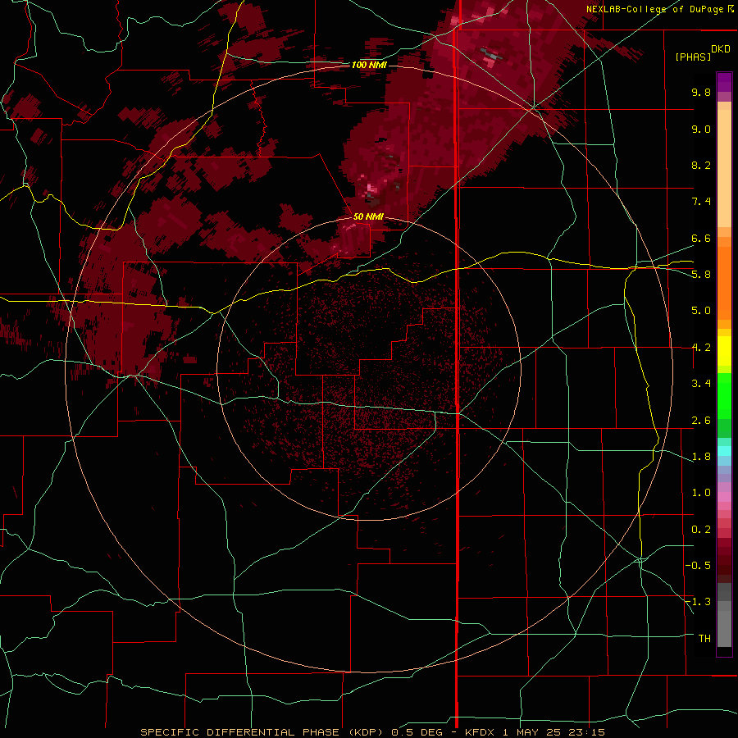The width and height of the screenshot is (738, 738).
Task: Click the [PHAS] label above the legend
Action: 693,57
